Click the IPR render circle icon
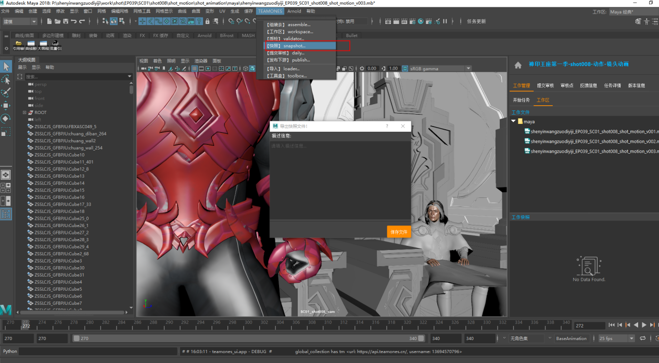 pos(420,21)
